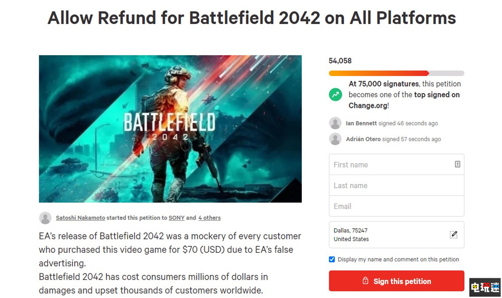Screen dimensions: 502x298
Task: Open the Battlefield 2042 petition image
Action: [170, 129]
